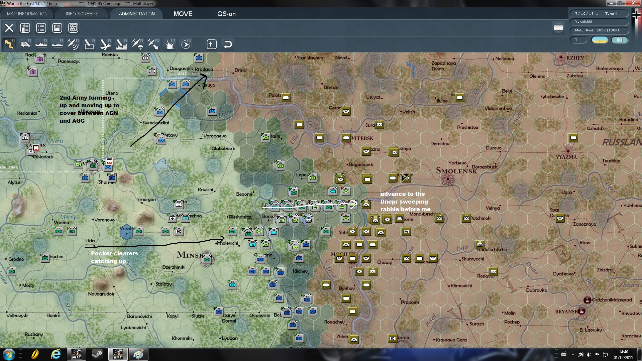Image resolution: width=642 pixels, height=361 pixels.
Task: Switch to the INFO SCREENS tab
Action: [82, 14]
